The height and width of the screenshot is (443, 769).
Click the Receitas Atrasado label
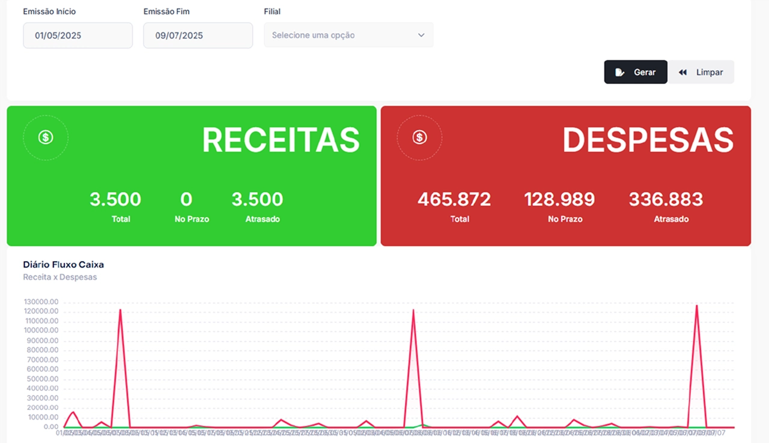coord(263,219)
